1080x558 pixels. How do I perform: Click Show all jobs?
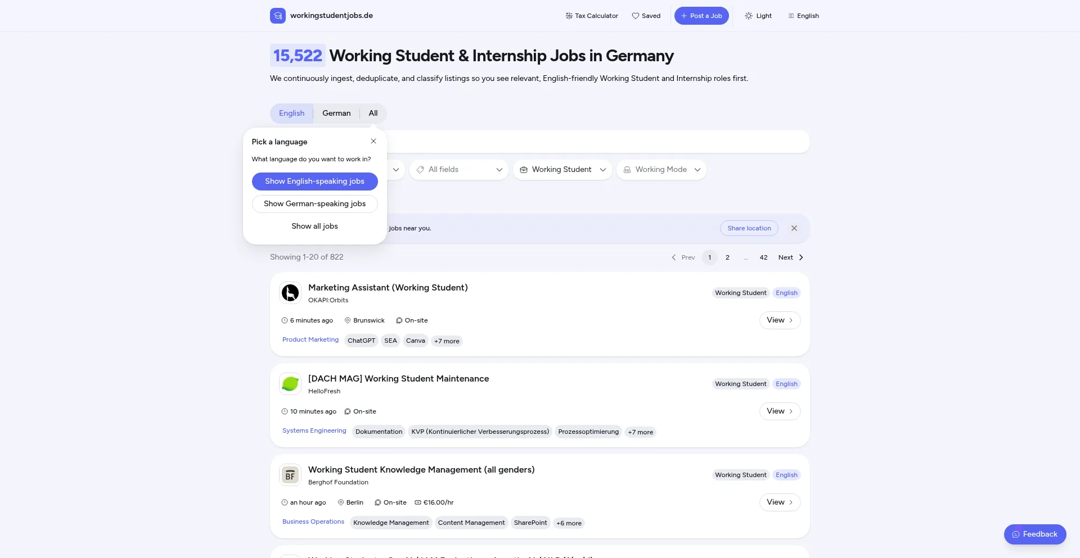point(315,226)
